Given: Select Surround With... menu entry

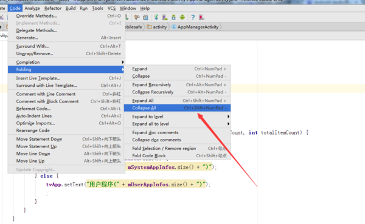Looking at the screenshot, I should [x=66, y=46].
